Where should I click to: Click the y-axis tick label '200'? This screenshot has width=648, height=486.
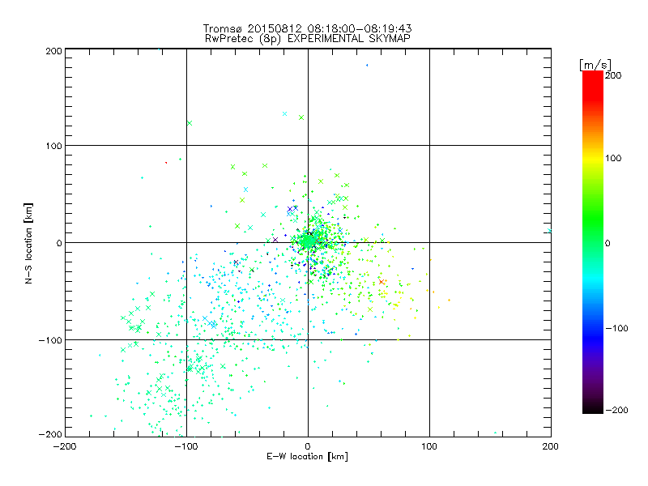point(53,51)
